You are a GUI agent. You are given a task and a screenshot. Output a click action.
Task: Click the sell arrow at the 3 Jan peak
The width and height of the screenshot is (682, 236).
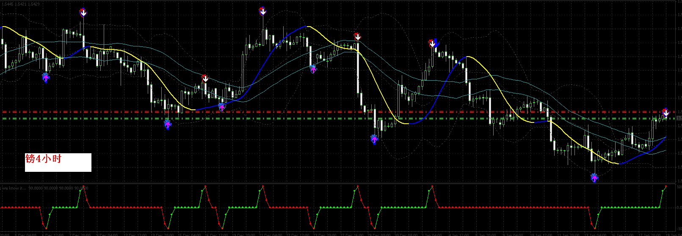432,43
